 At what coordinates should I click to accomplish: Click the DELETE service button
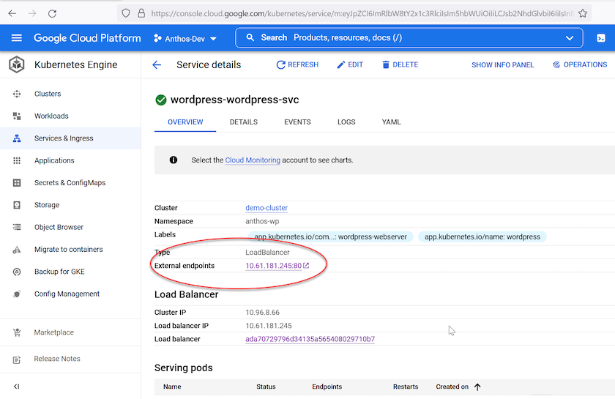click(400, 65)
